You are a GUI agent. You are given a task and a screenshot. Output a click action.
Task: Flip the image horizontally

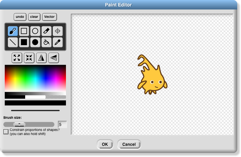[41, 58]
